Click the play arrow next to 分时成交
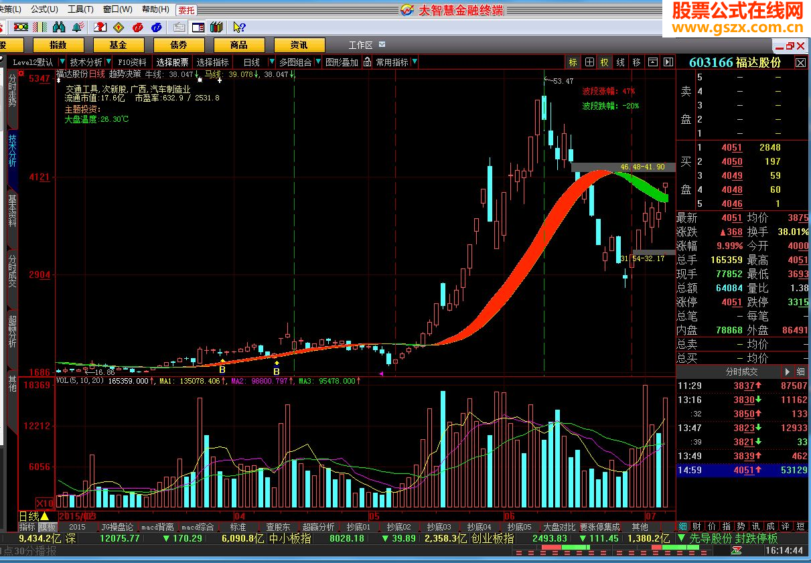Viewport: 811px width, 563px height. [x=788, y=372]
